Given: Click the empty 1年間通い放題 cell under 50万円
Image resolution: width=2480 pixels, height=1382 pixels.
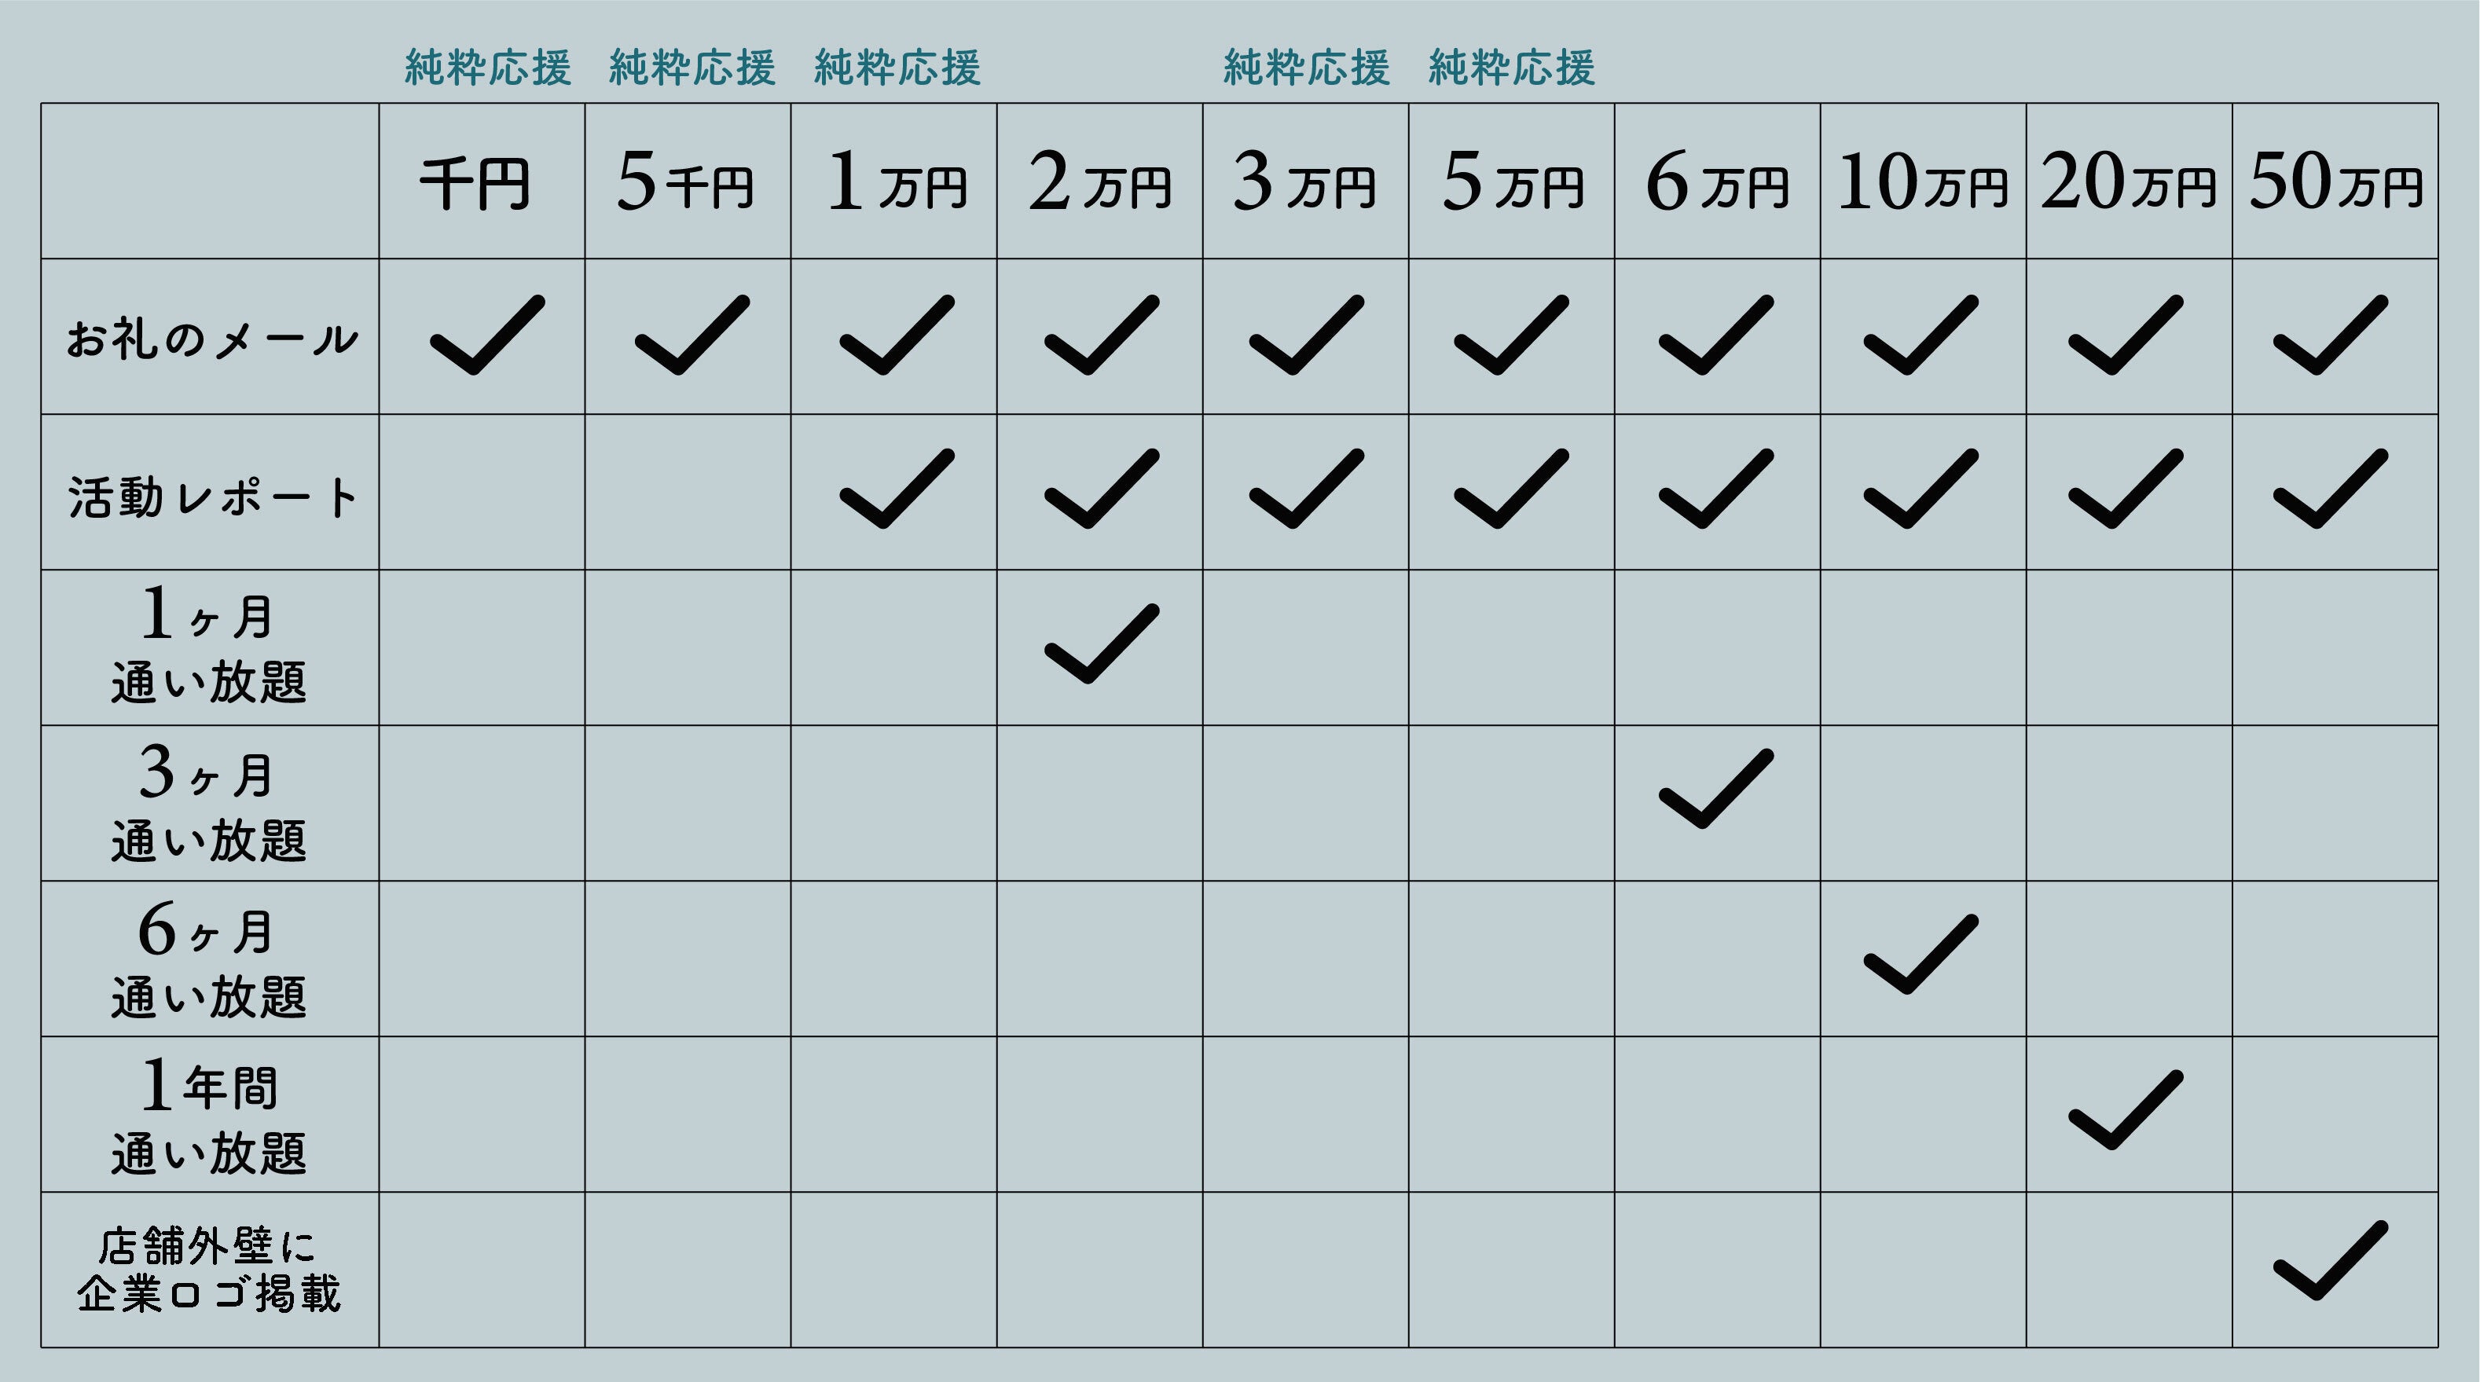Looking at the screenshot, I should pos(2335,1114).
